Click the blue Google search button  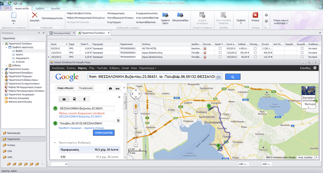tap(233, 77)
